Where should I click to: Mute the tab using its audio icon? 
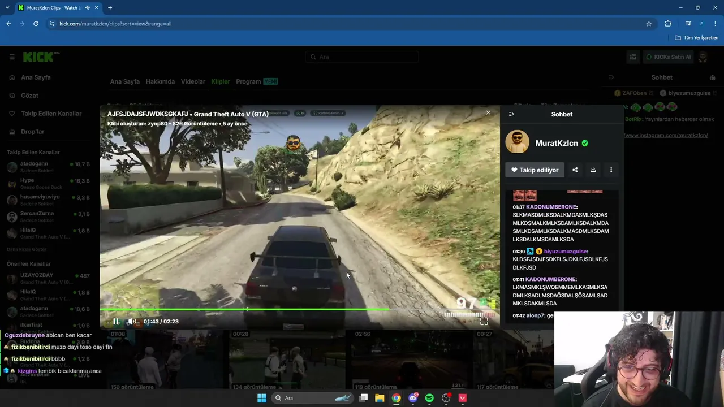pos(87,8)
